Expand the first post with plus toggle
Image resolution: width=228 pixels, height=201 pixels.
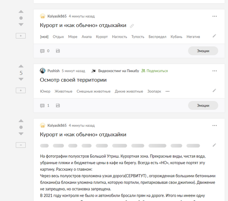(21, 36)
